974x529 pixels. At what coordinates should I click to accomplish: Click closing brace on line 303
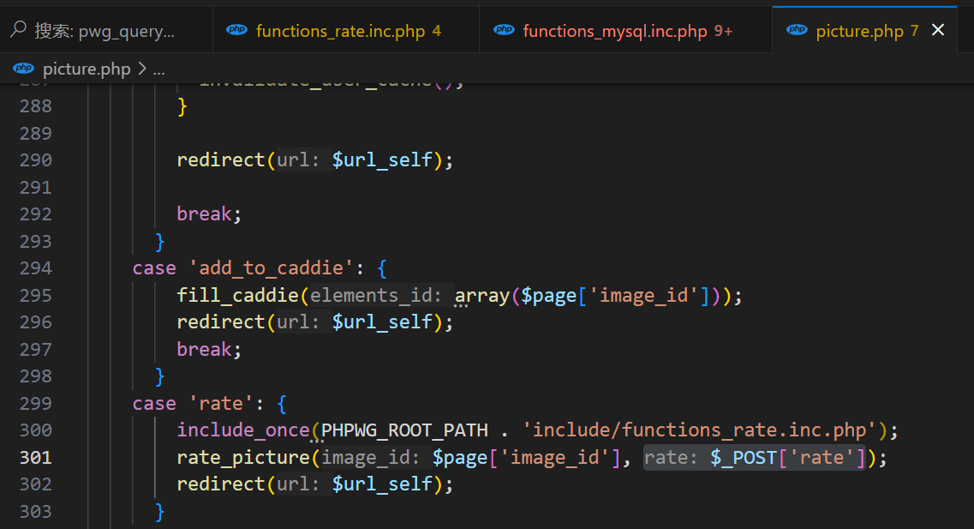(x=159, y=512)
